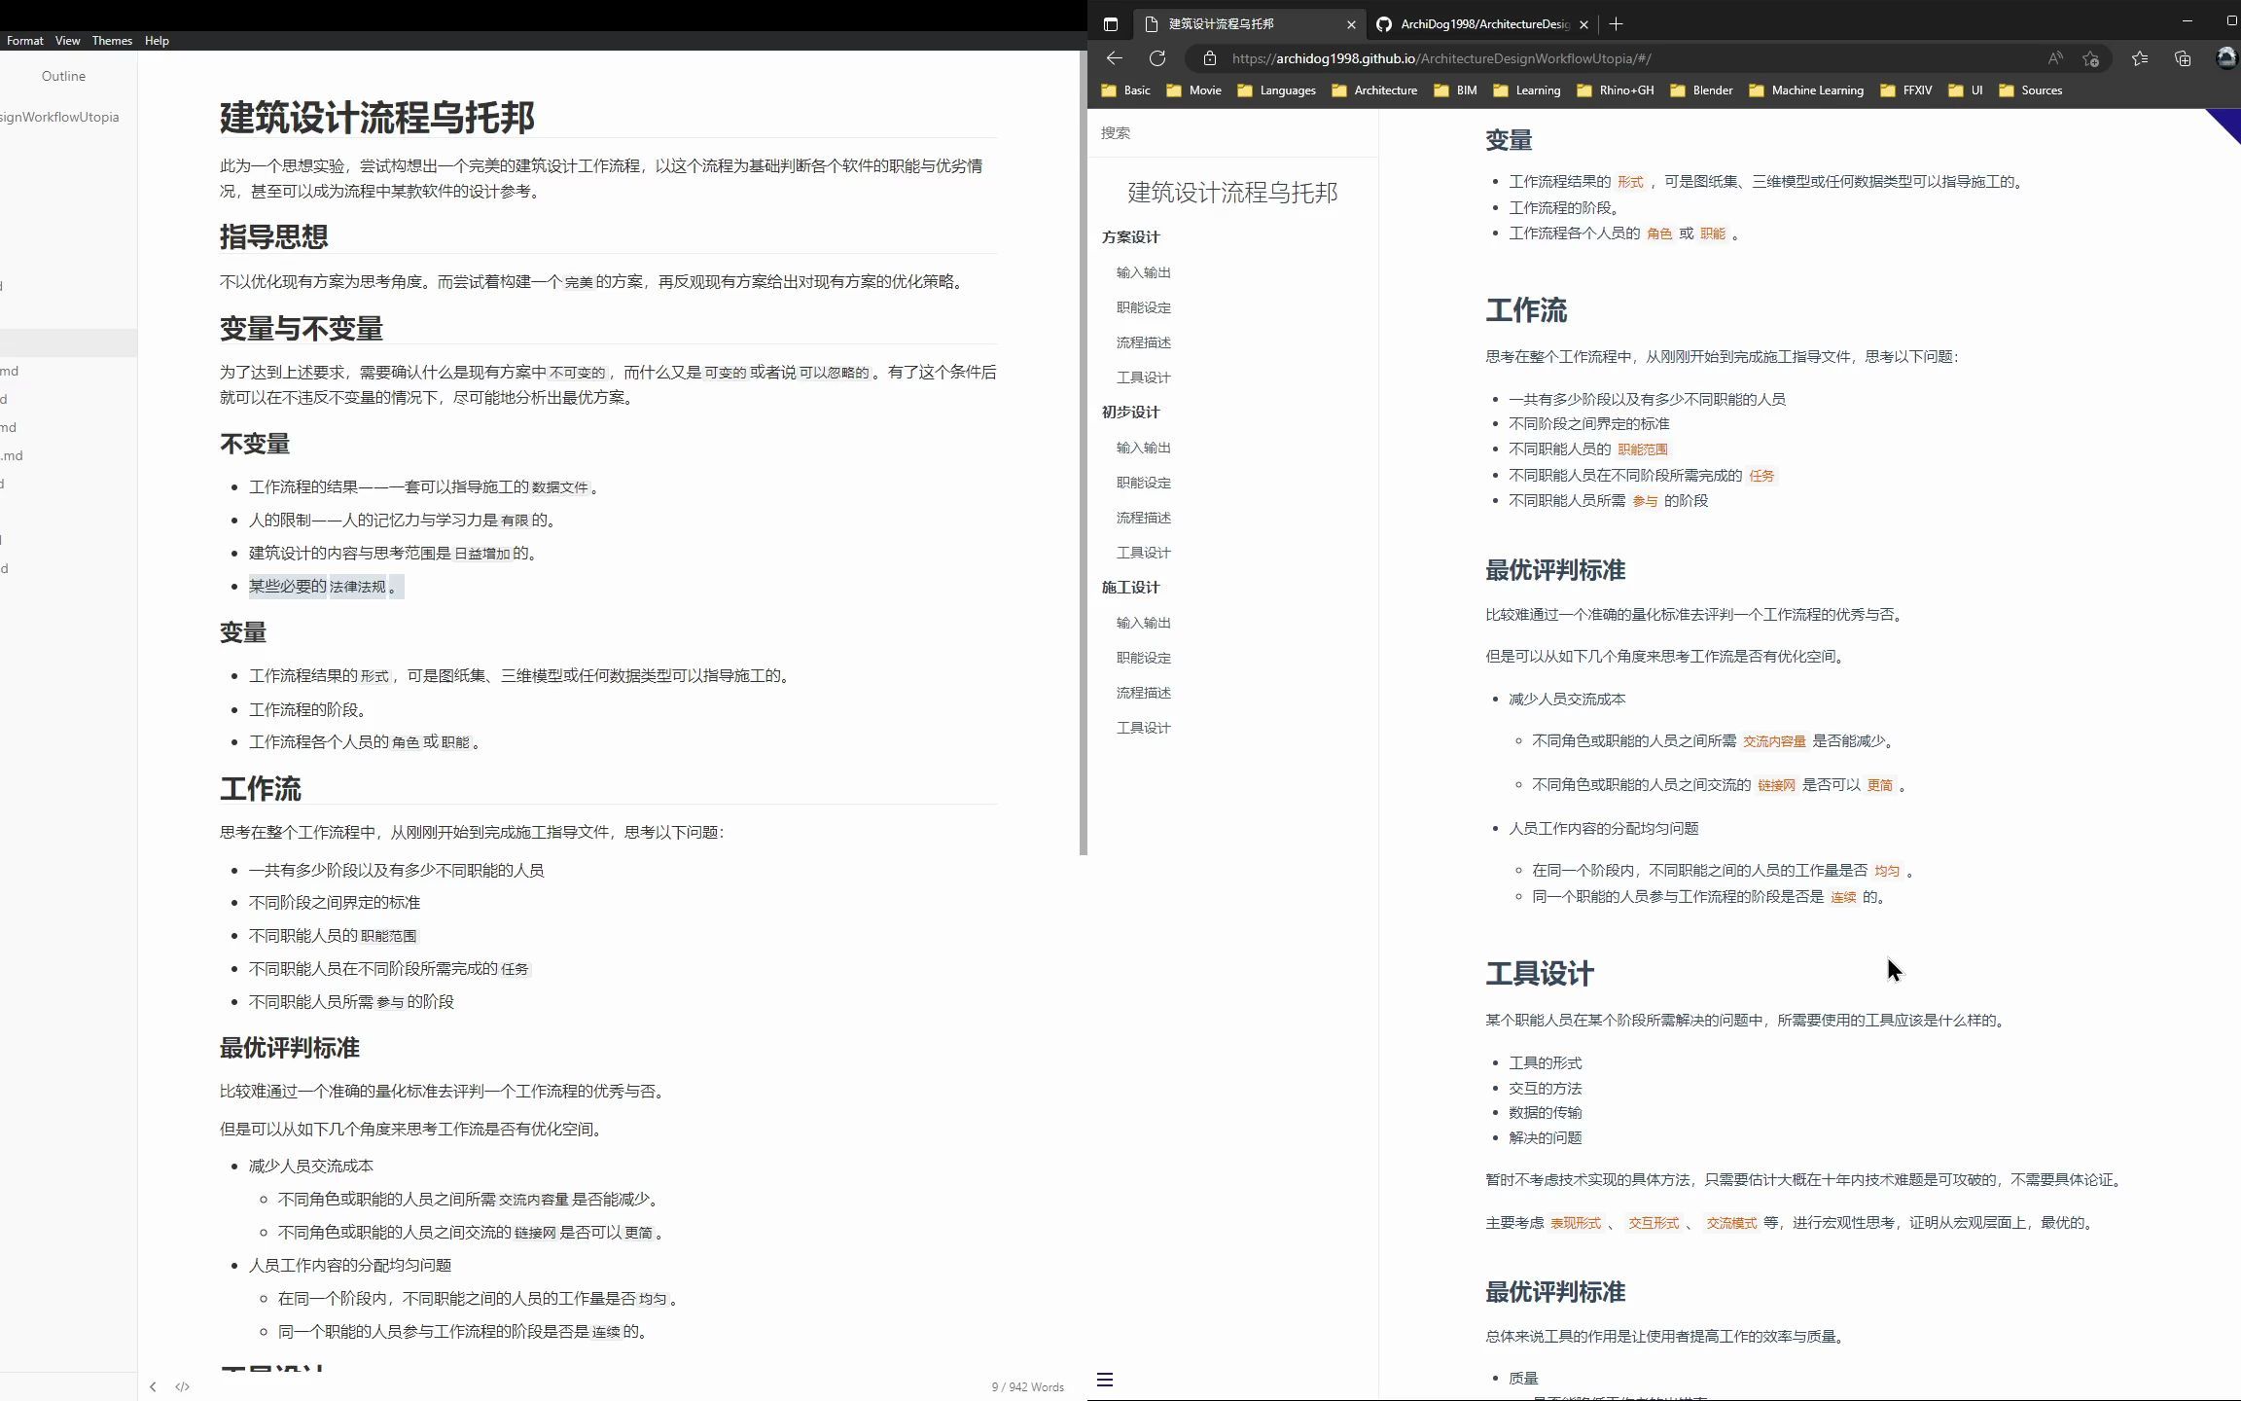Go to 流程描述 under 方案设计
The image size is (2241, 1401).
(x=1144, y=342)
